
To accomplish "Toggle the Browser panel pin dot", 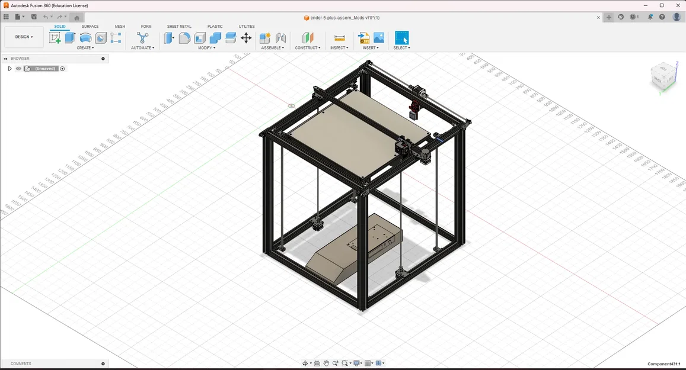I will pos(103,59).
